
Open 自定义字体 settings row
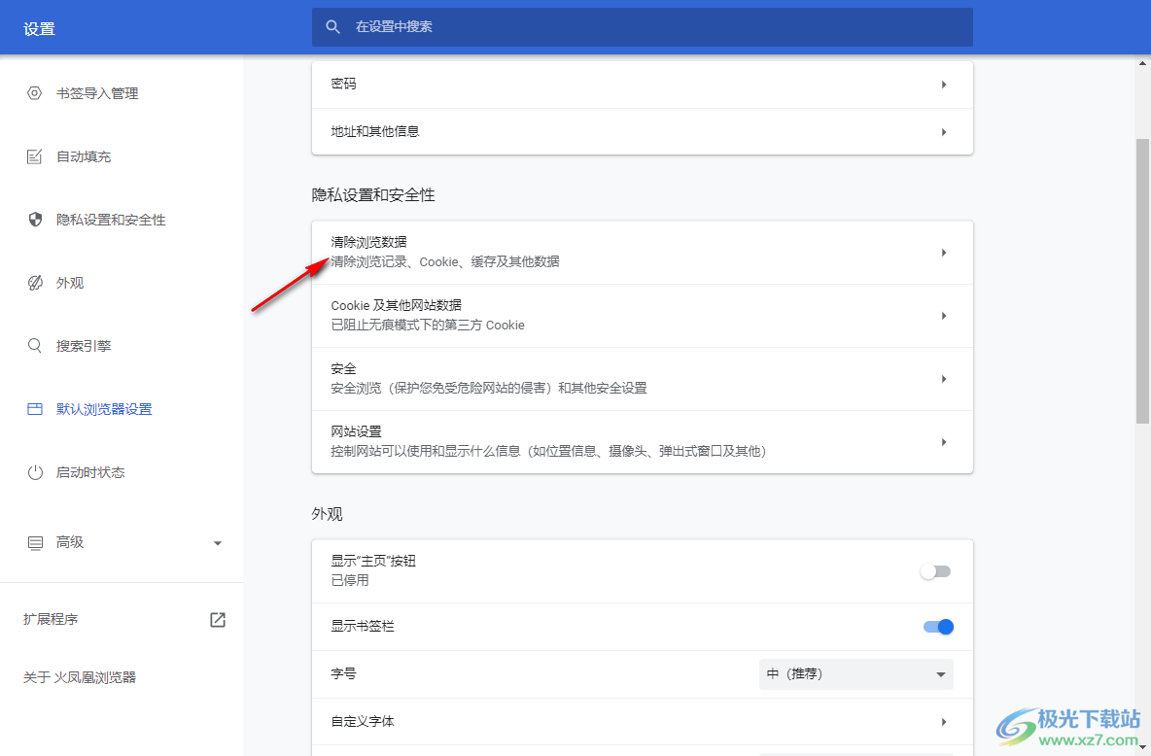click(643, 721)
